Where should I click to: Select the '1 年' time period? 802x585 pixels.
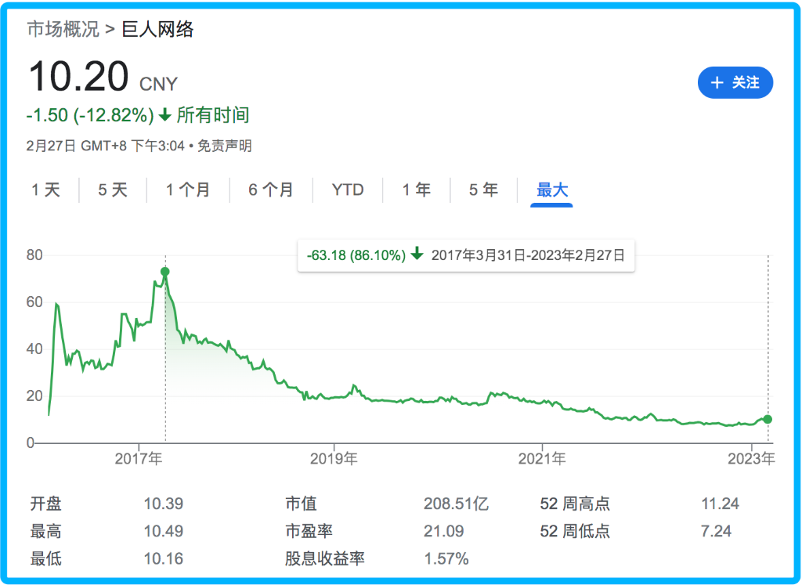coord(416,190)
